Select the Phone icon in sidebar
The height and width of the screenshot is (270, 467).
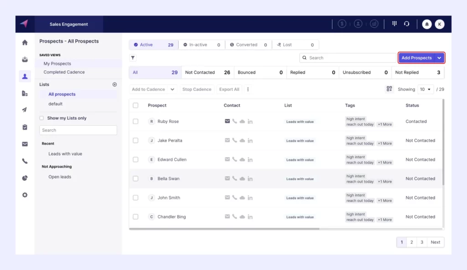(x=25, y=161)
